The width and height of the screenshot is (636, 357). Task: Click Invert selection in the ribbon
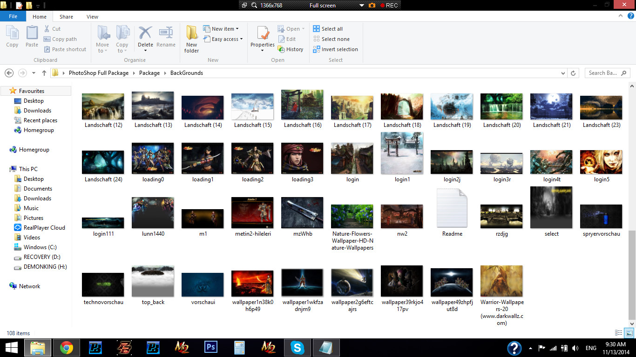click(x=335, y=49)
